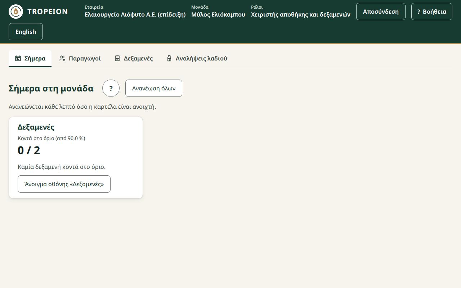Click the Σήμερα στη μονάδα heading
Screen dimensions: 461x288
point(51,88)
